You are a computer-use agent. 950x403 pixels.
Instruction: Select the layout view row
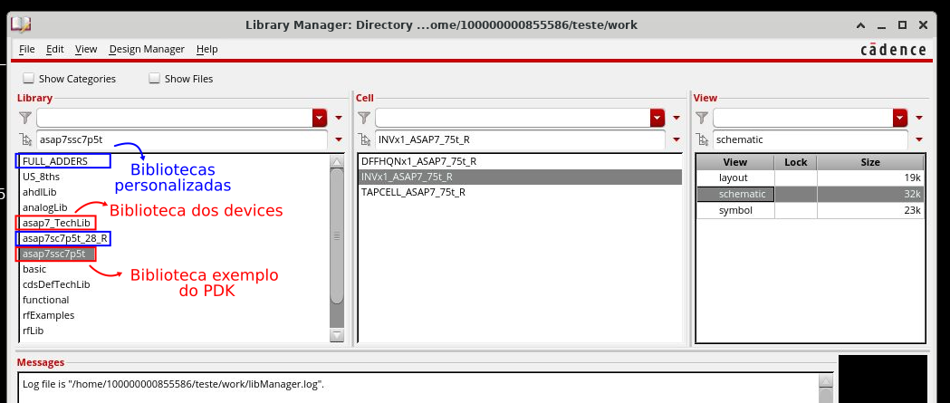pyautogui.click(x=810, y=178)
